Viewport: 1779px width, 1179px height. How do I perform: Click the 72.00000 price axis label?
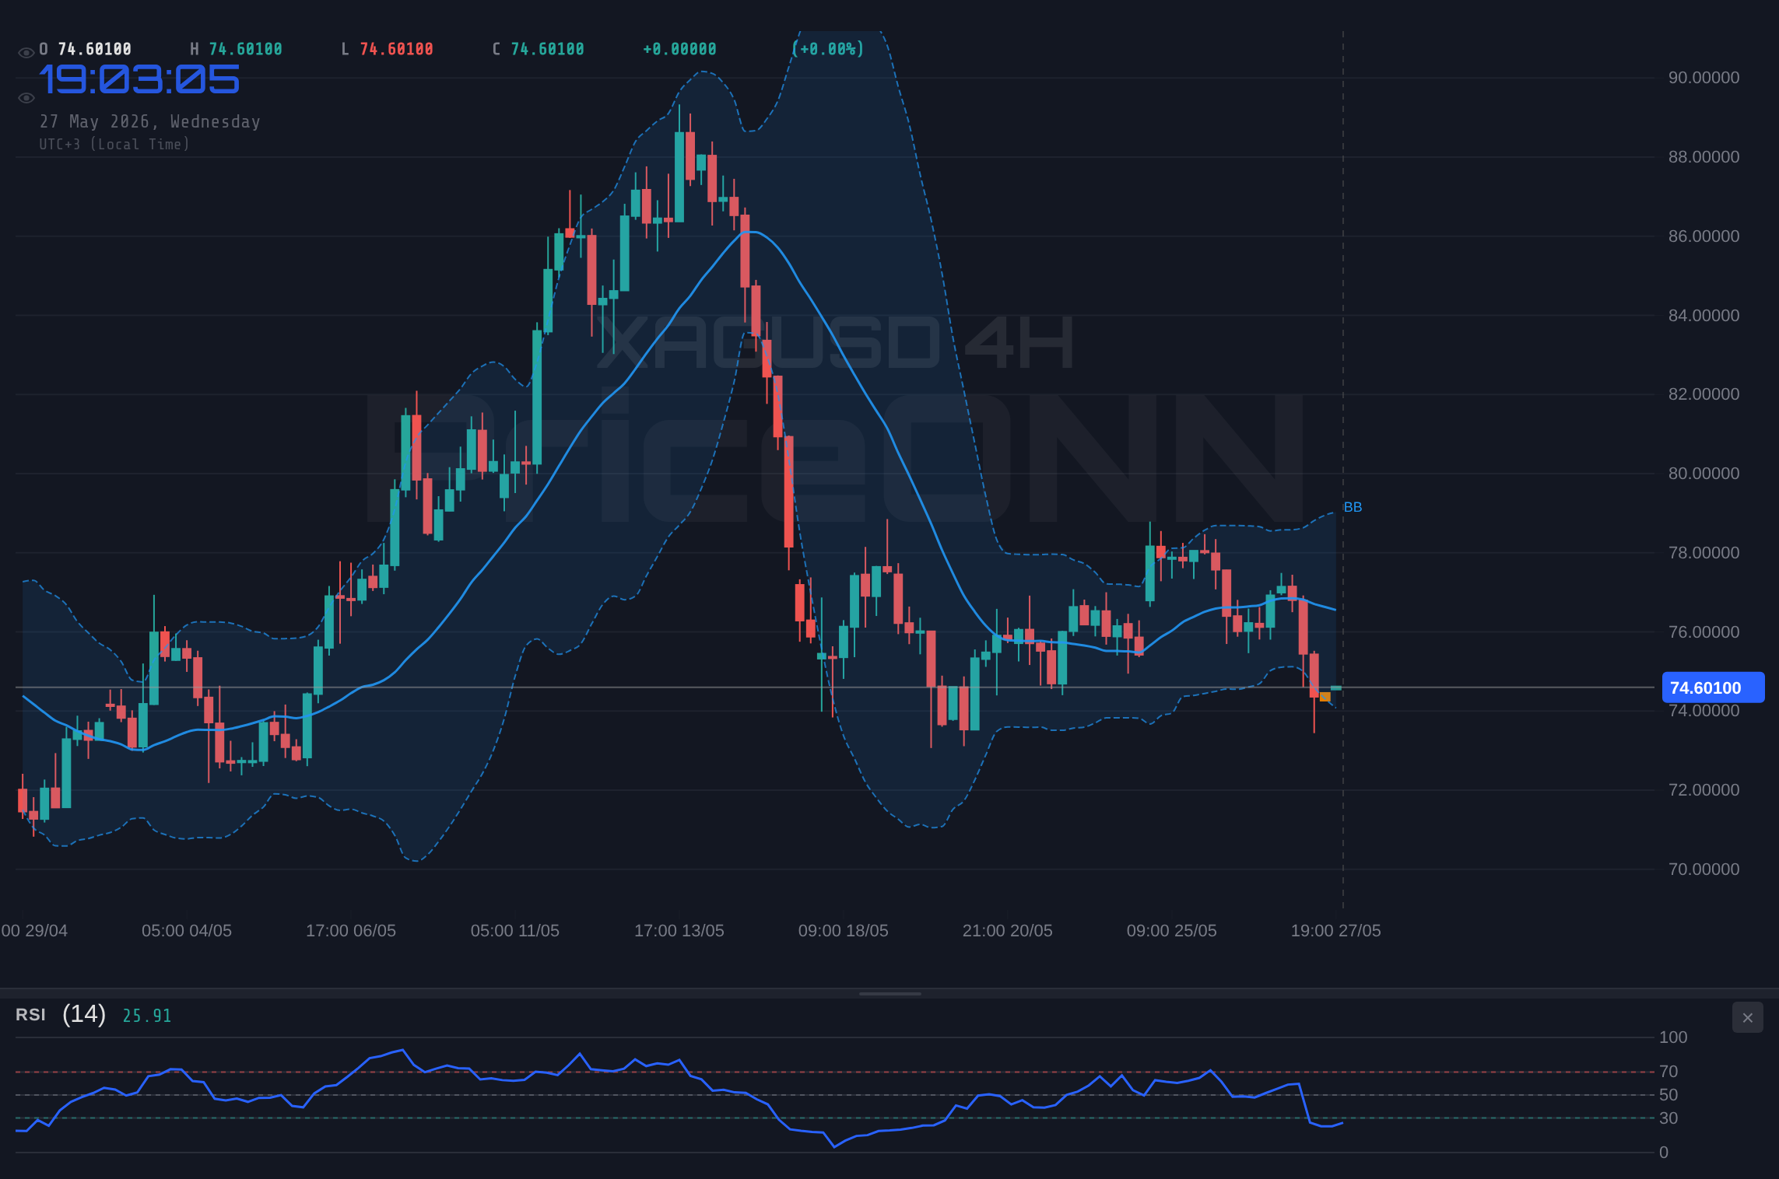tap(1704, 790)
